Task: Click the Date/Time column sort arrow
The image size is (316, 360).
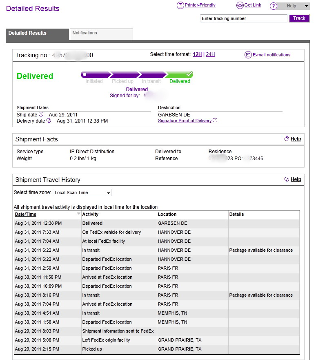Action: pos(78,214)
